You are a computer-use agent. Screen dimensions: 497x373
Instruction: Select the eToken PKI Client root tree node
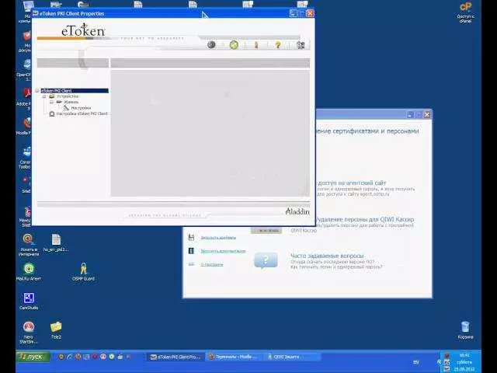pos(75,91)
